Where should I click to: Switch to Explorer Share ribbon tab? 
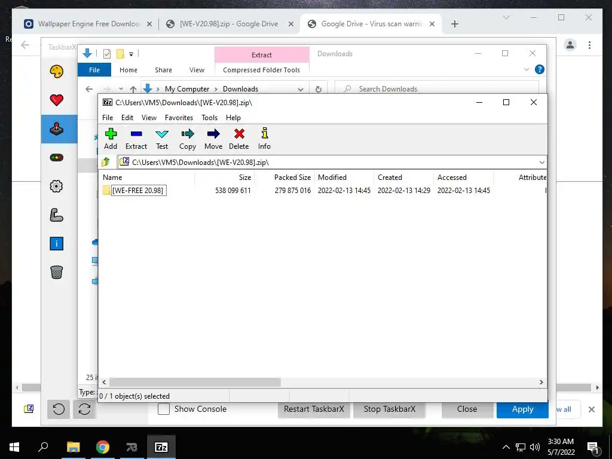[163, 70]
